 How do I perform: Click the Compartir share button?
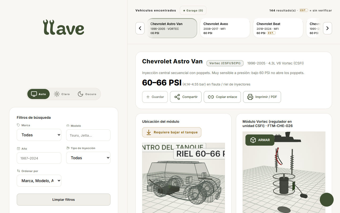tap(186, 97)
